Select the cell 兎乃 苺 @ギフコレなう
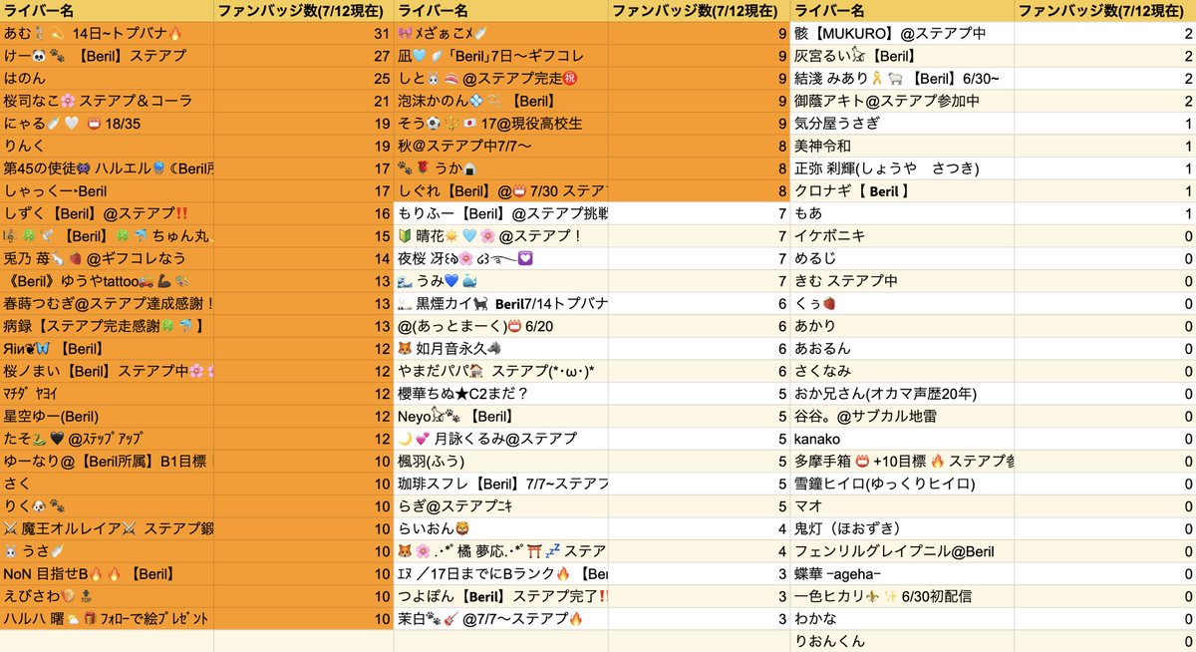This screenshot has height=652, width=1196. (x=107, y=259)
